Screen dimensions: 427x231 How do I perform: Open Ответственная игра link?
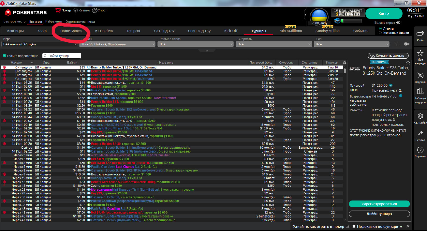point(80,22)
